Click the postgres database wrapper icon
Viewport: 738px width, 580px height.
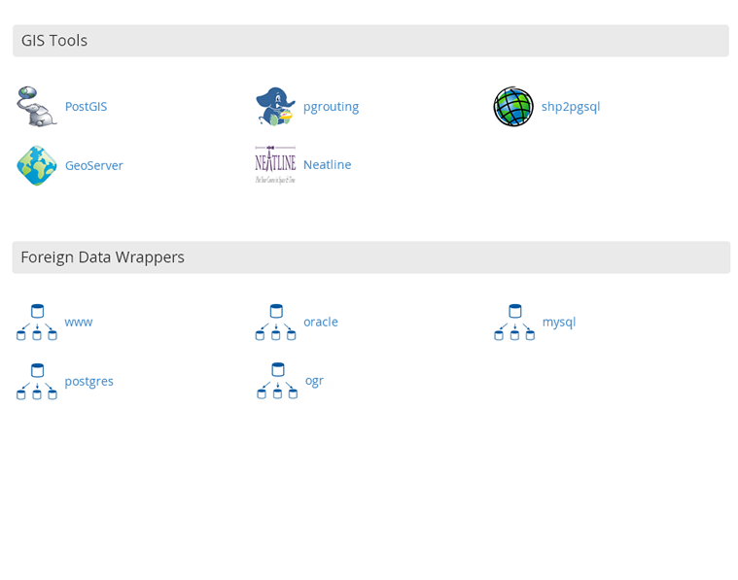37,382
